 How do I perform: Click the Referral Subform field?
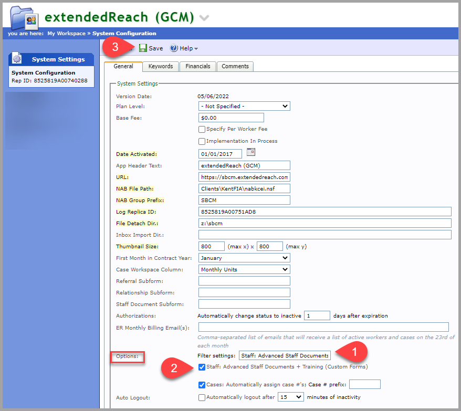click(x=244, y=281)
